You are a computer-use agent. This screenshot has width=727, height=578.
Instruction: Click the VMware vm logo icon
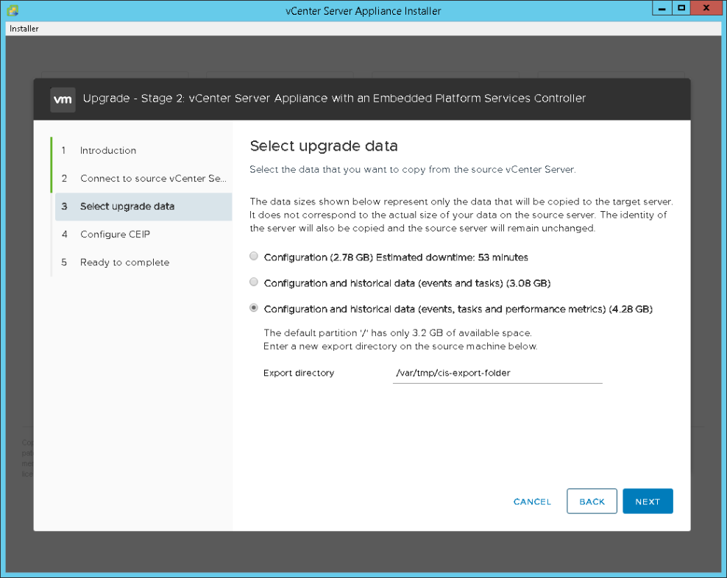(x=63, y=99)
